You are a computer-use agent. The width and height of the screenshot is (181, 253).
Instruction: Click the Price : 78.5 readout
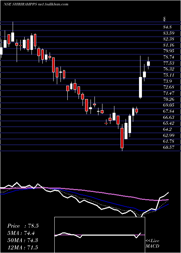point(23,226)
